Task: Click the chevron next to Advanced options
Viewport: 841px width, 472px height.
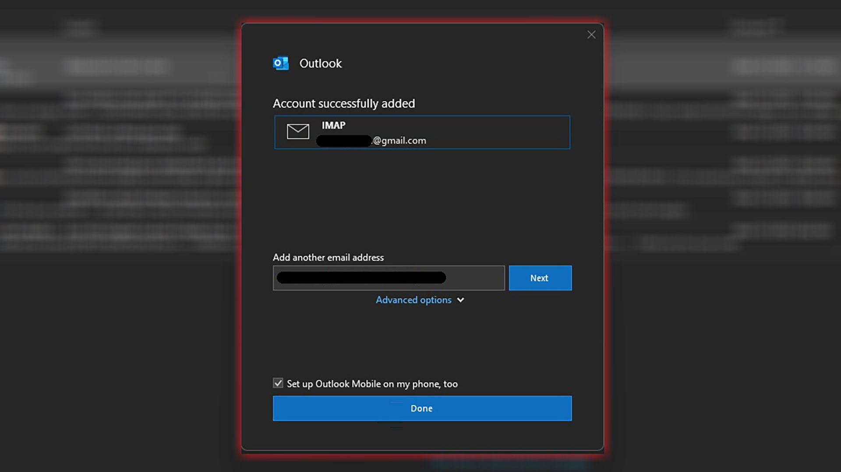Action: [460, 300]
